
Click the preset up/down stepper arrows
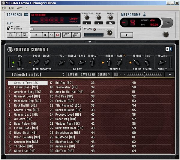click(x=63, y=74)
